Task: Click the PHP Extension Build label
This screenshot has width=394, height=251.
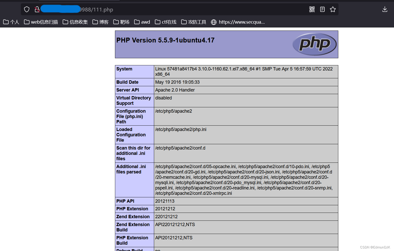Action: pyautogui.click(x=132, y=240)
